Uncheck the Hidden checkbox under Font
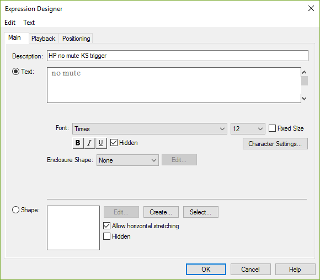 point(114,143)
